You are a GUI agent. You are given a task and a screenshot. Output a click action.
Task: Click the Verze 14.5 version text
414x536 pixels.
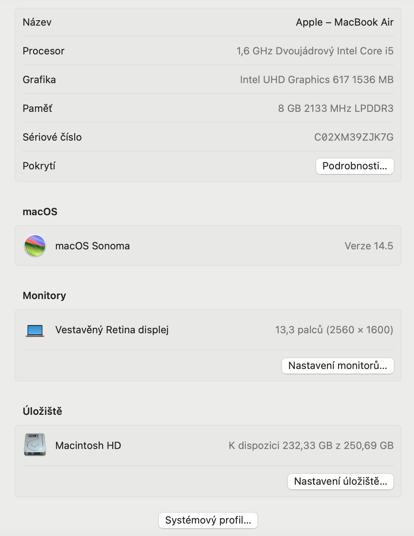(369, 246)
